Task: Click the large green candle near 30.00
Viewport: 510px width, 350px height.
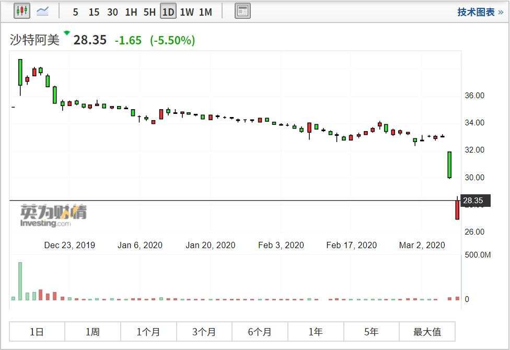Action: click(x=449, y=165)
